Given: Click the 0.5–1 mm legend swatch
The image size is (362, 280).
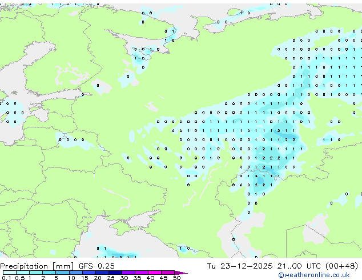Looking at the screenshot, I should click(23, 273).
